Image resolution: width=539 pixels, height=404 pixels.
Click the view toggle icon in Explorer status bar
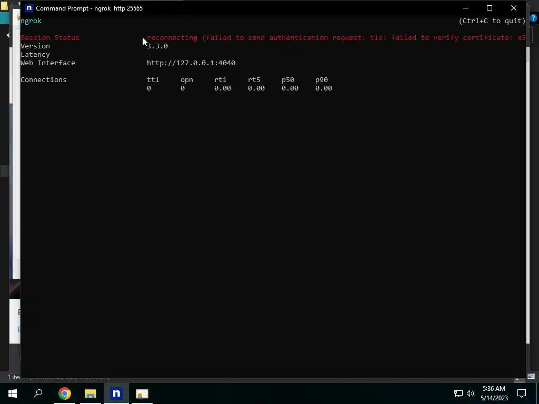point(531,377)
